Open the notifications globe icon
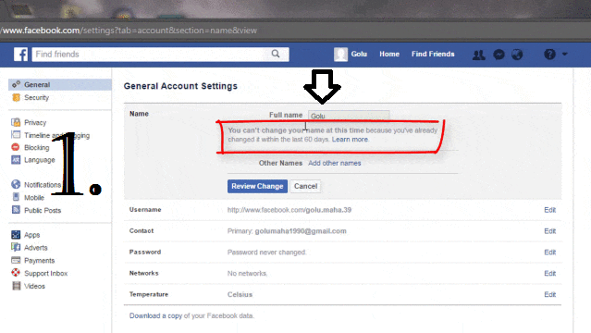Screen dimensions: 591x333 pyautogui.click(x=517, y=55)
